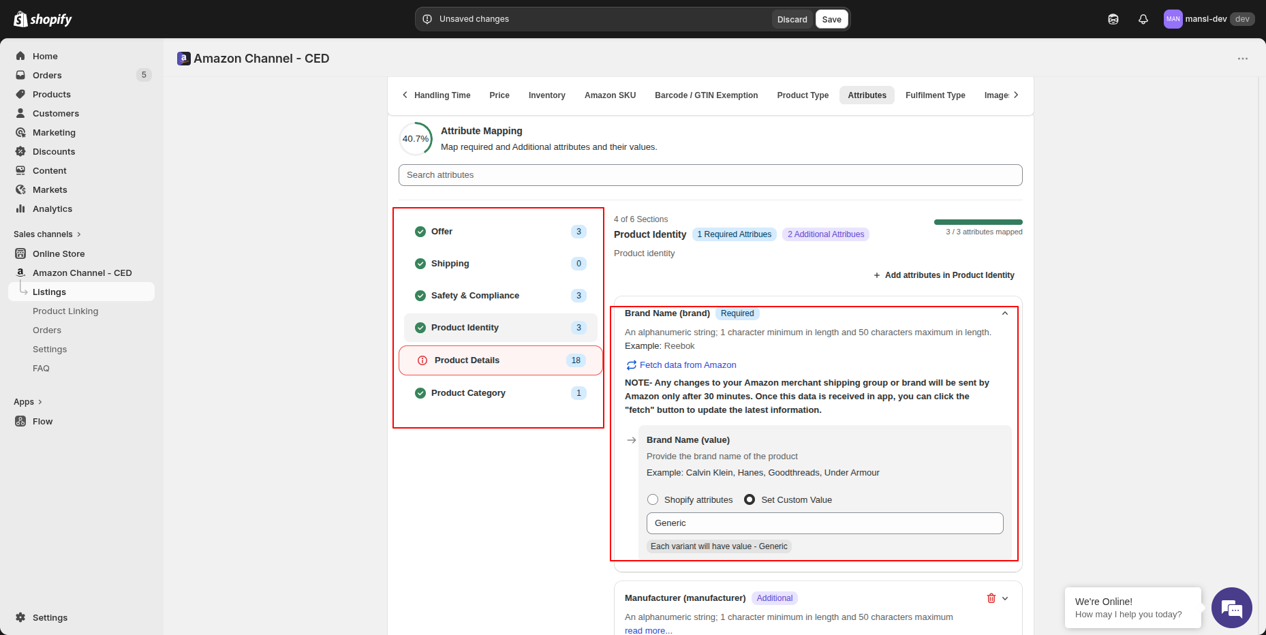The height and width of the screenshot is (635, 1266).
Task: Open the live chat bubble
Action: (1231, 608)
